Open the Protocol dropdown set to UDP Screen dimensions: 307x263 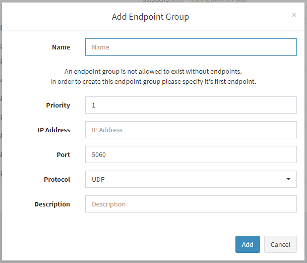[191, 179]
